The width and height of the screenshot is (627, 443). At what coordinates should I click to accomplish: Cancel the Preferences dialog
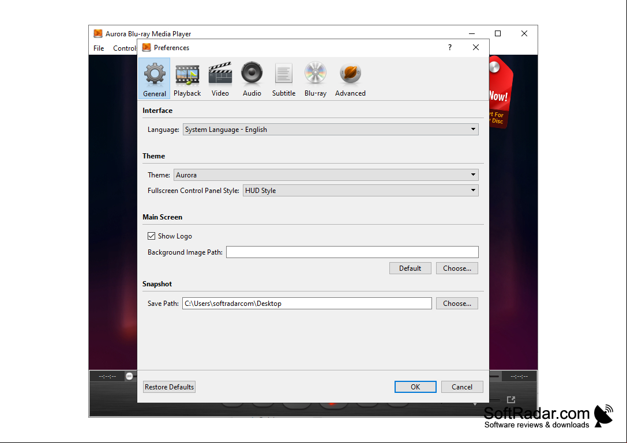(x=462, y=387)
